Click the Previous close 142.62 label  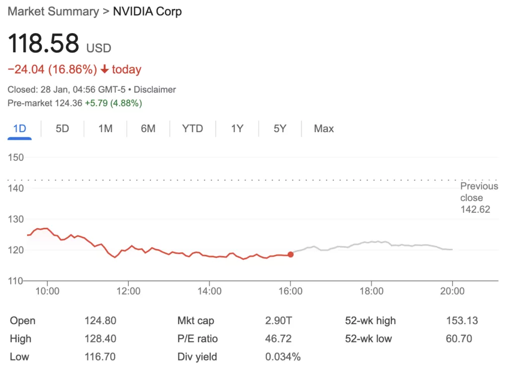(479, 198)
